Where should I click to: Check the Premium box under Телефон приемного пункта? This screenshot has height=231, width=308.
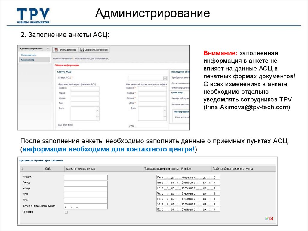click(66, 212)
